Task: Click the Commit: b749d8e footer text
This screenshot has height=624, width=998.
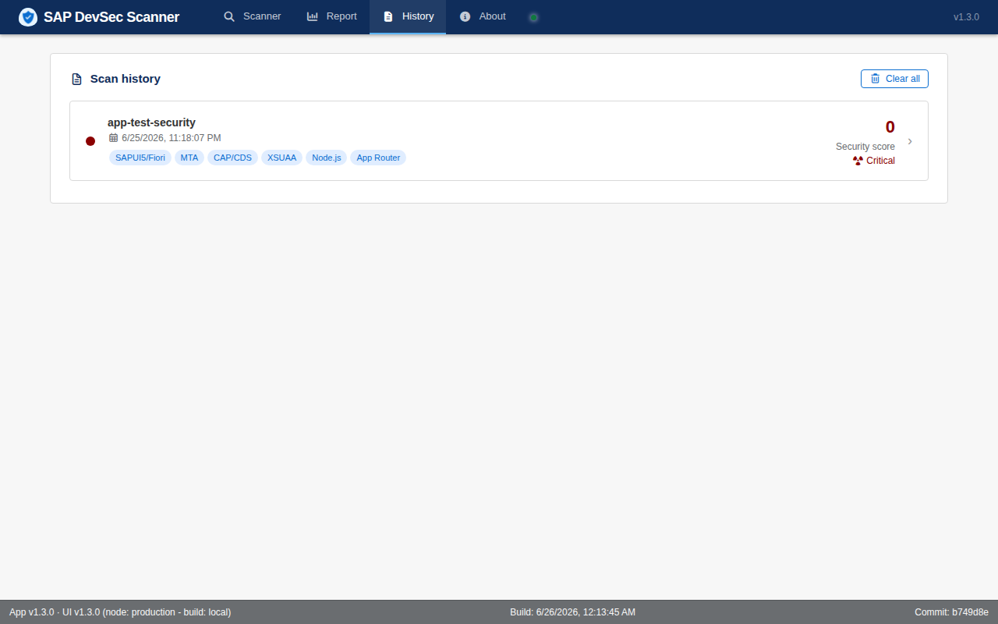Action: point(951,612)
